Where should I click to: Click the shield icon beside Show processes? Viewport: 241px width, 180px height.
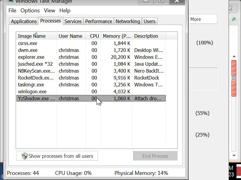(x=25, y=156)
